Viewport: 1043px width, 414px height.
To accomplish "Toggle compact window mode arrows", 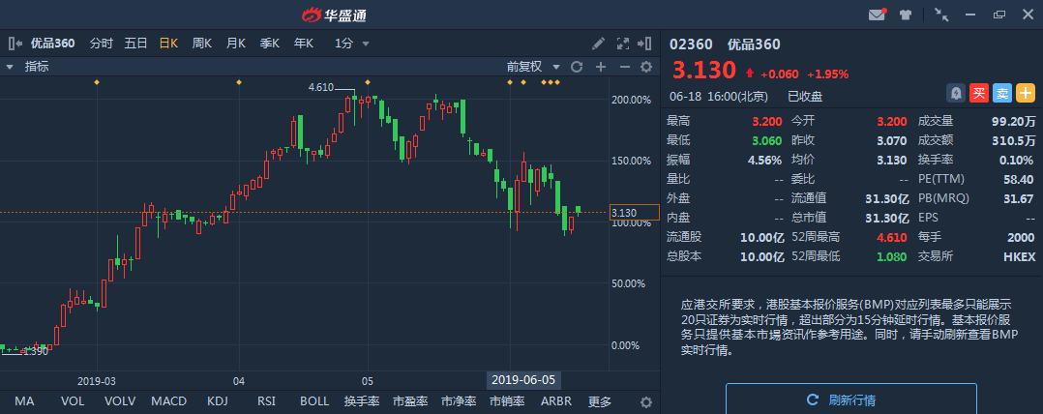I will [941, 15].
